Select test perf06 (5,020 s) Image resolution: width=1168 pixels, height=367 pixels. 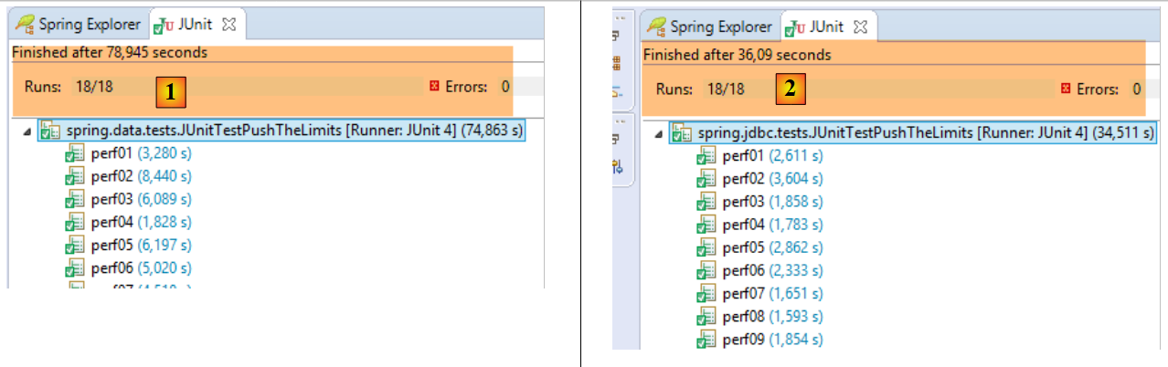141,268
